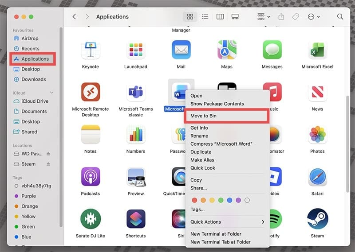Click the Share toolbar icon

click(x=281, y=16)
